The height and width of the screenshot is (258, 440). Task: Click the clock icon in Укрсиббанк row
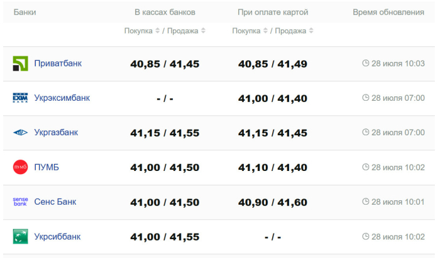pos(366,237)
